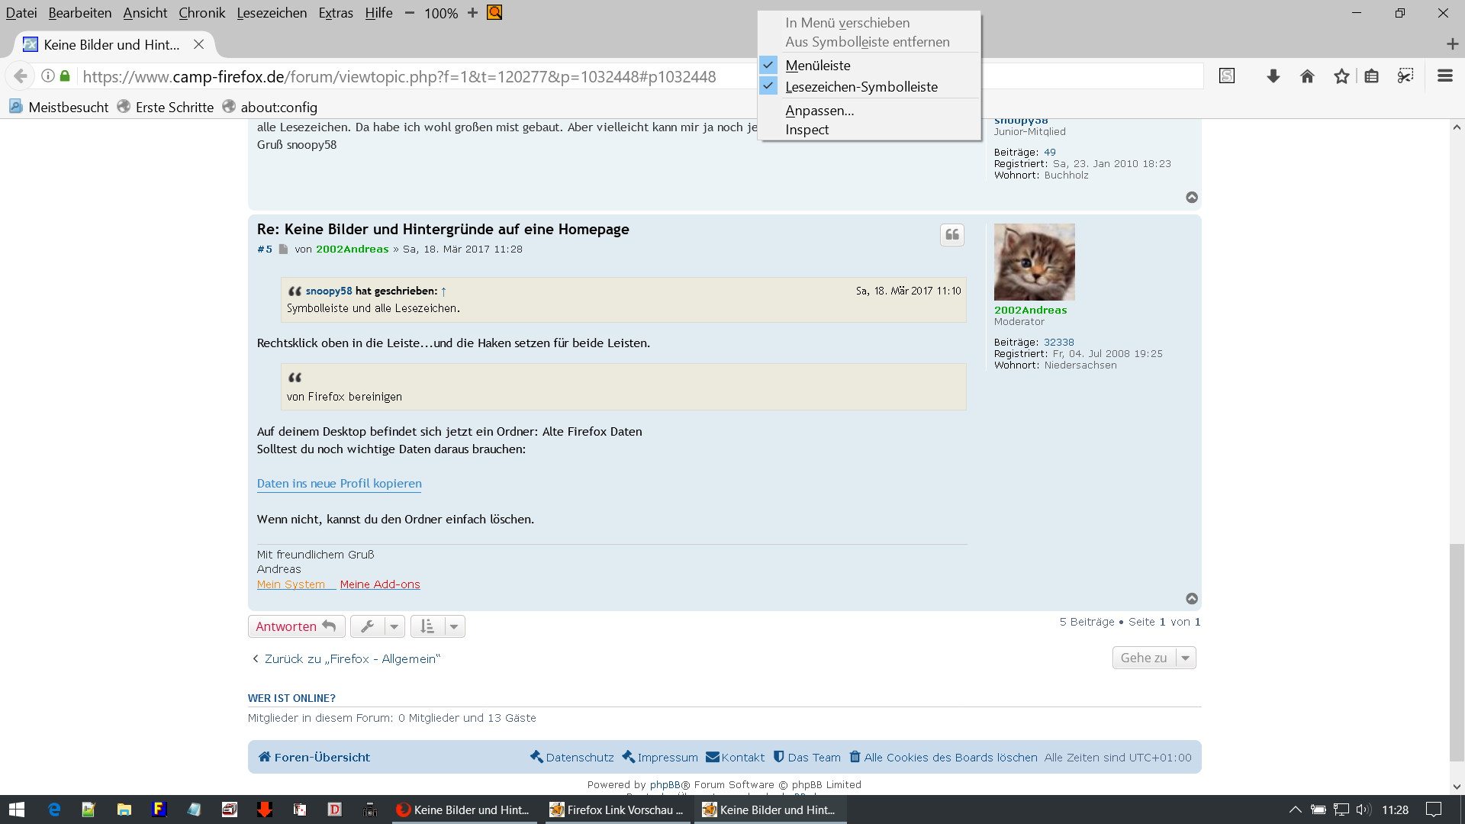Click the bookmark star icon
This screenshot has width=1465, height=824.
(1341, 76)
